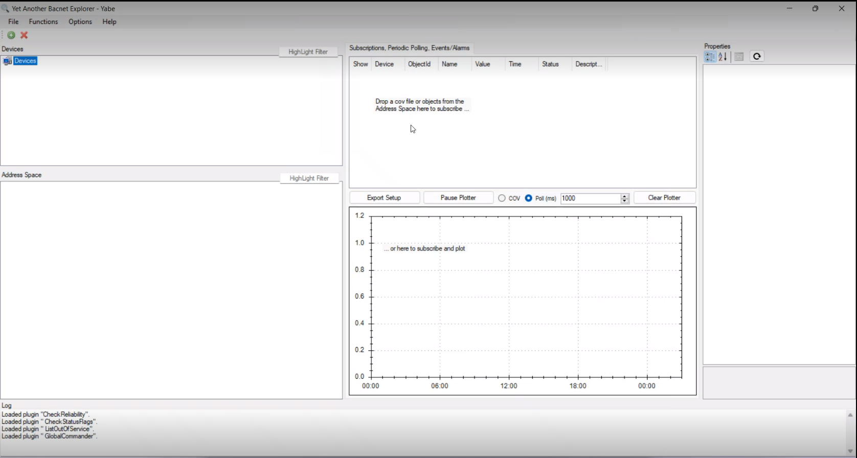Viewport: 857px width, 458px height.
Task: Click the Clear Plotter button
Action: pyautogui.click(x=665, y=198)
